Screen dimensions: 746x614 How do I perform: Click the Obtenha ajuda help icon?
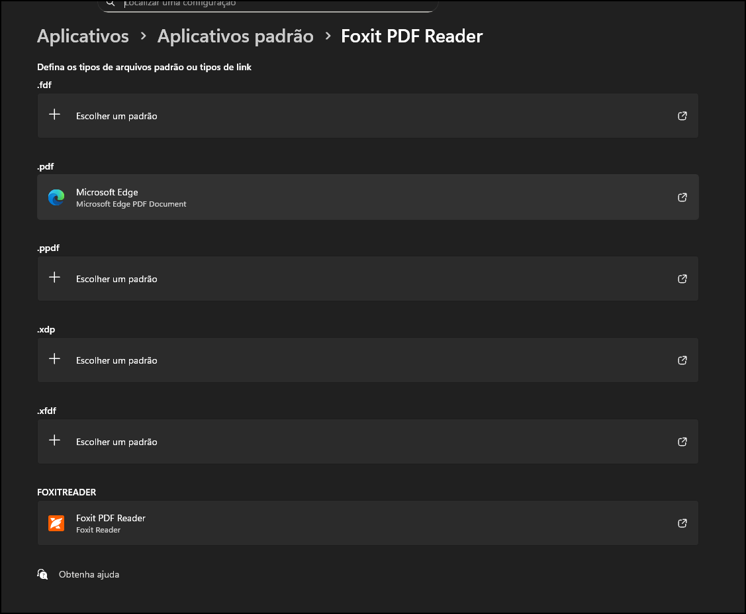[43, 574]
